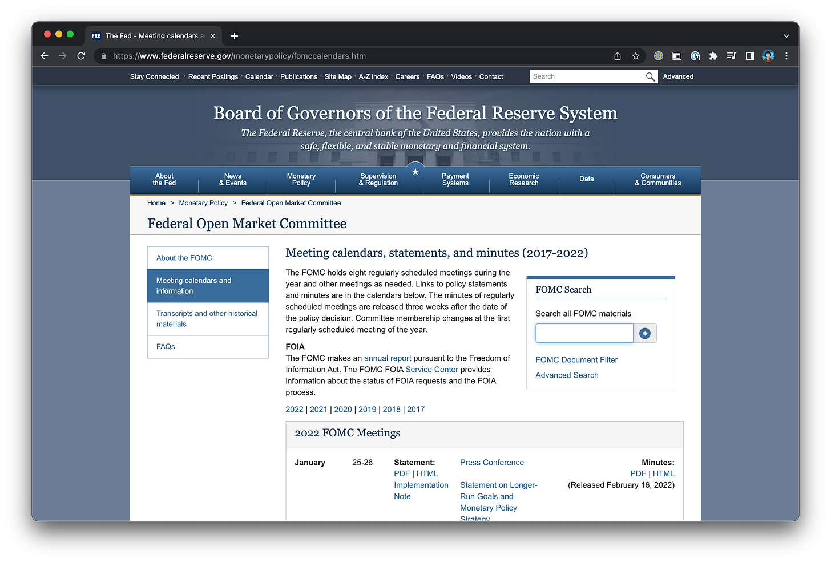Open the Advanced Search link in FOMC Search

point(567,375)
